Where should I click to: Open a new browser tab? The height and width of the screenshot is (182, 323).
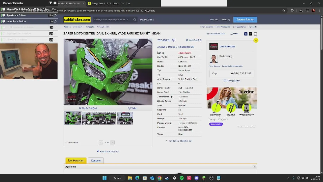click(129, 4)
